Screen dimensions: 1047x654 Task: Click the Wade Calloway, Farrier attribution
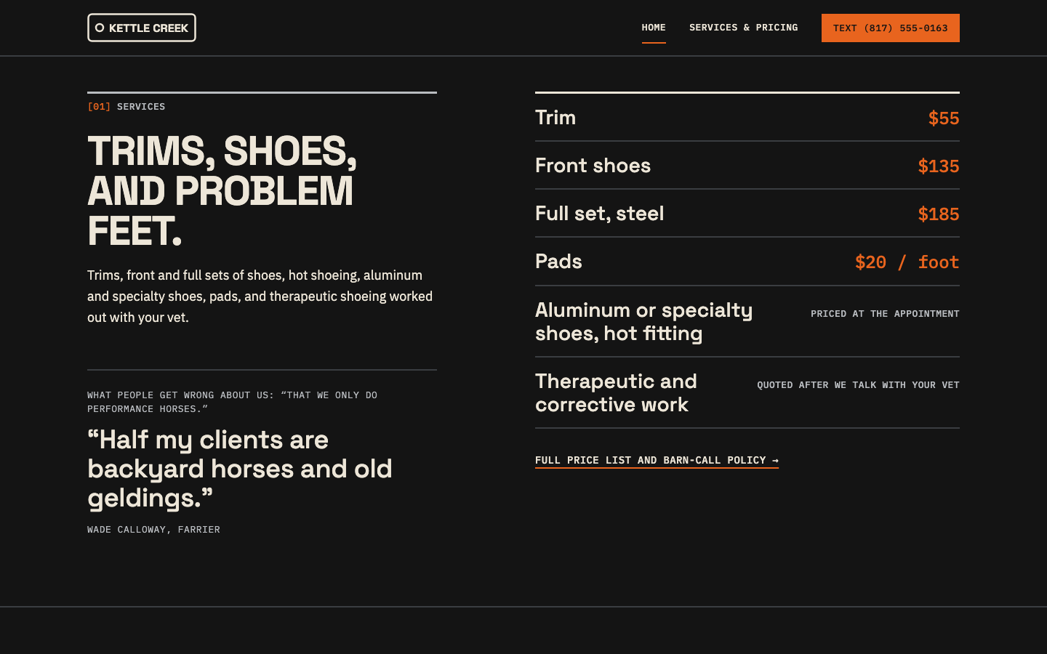153,530
